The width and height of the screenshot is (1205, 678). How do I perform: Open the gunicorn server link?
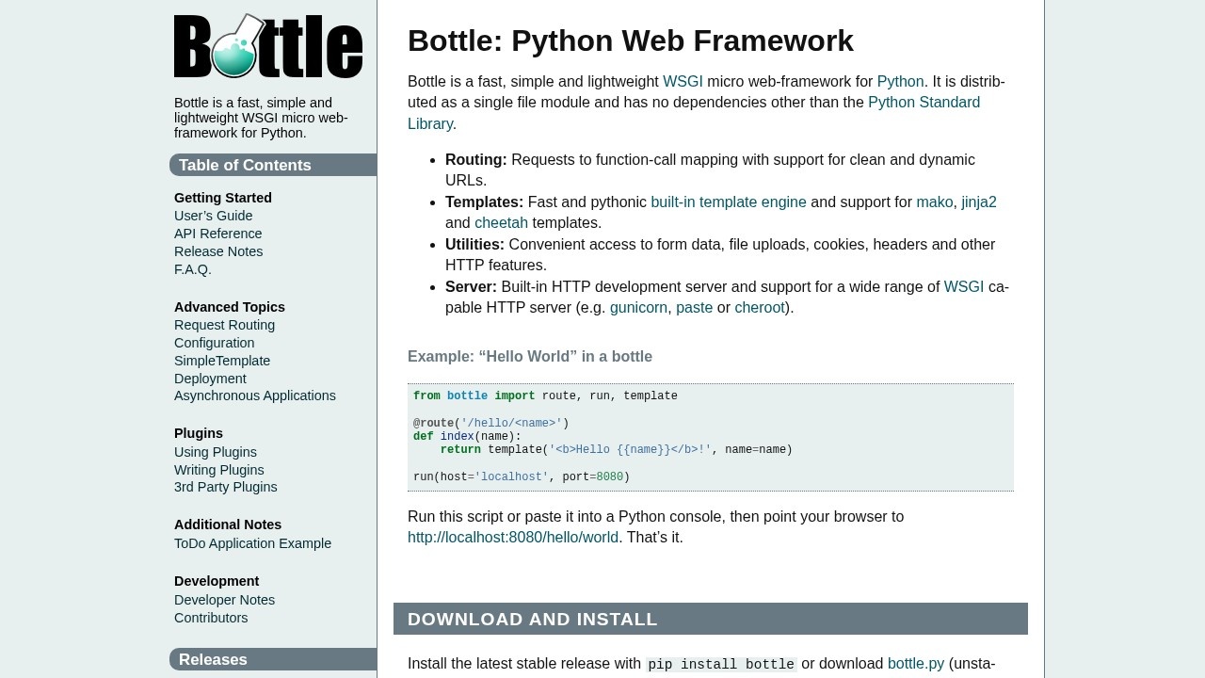638,308
